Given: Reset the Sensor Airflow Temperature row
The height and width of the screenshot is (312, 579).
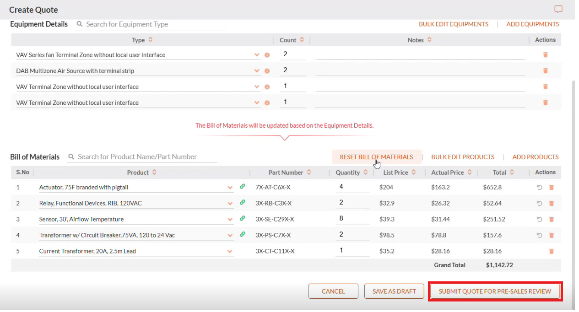Looking at the screenshot, I should pos(539,219).
